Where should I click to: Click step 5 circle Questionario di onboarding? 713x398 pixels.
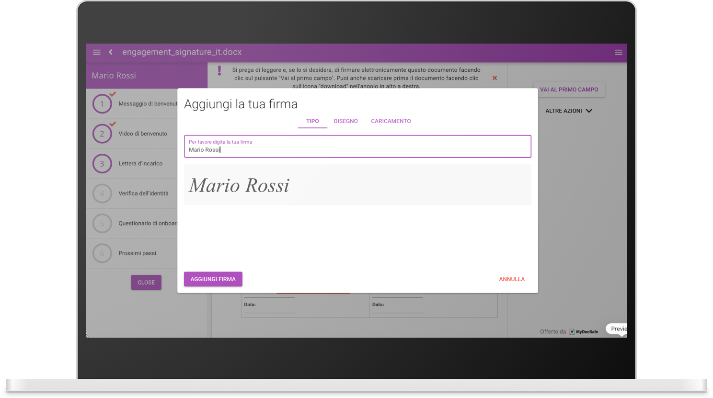click(102, 224)
